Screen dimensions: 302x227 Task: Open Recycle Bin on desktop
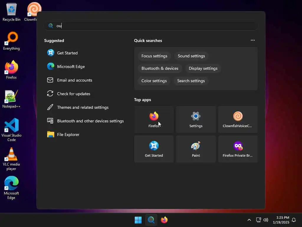click(x=12, y=12)
